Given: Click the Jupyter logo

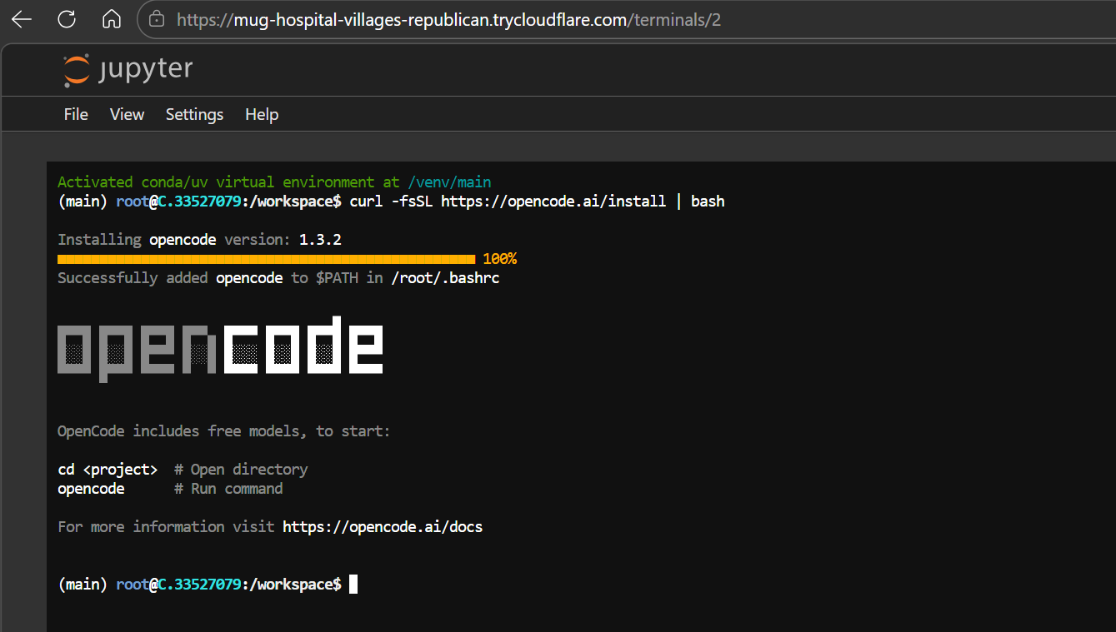Looking at the screenshot, I should [128, 70].
